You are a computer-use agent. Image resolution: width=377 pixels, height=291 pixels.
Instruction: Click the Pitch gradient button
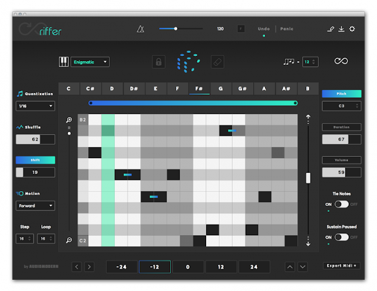click(342, 94)
